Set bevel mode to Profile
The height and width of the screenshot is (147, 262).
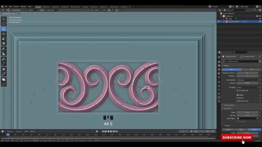tap(255, 129)
